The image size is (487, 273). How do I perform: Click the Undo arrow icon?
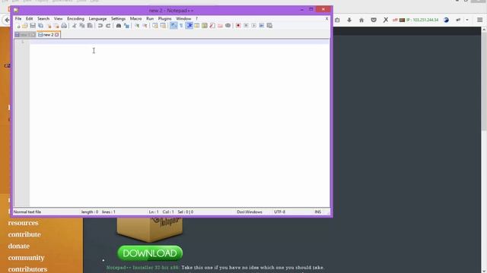pyautogui.click(x=100, y=26)
